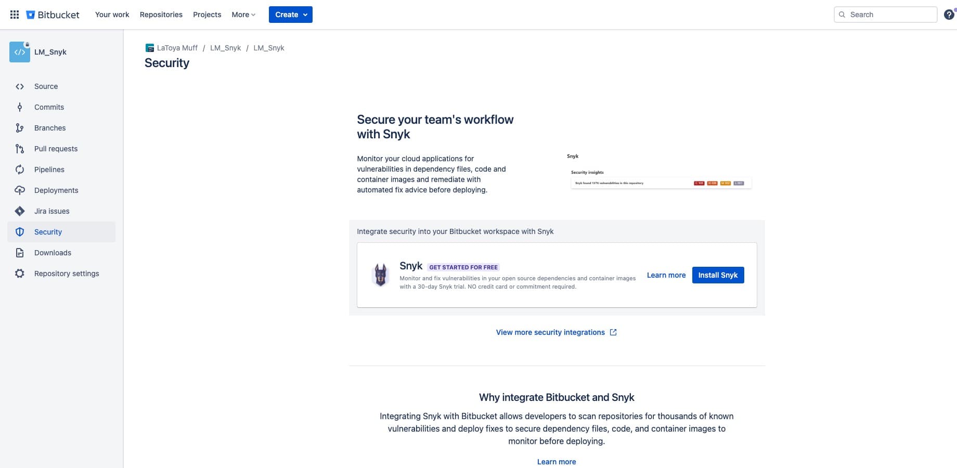Click the Repository settings gear icon
The height and width of the screenshot is (468, 957).
point(20,274)
